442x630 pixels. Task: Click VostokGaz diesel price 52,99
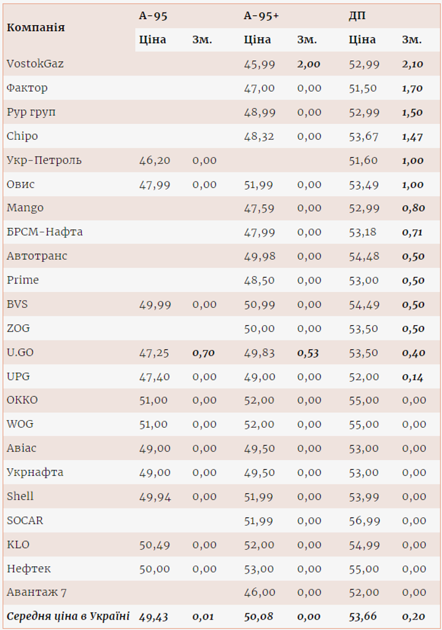[364, 64]
